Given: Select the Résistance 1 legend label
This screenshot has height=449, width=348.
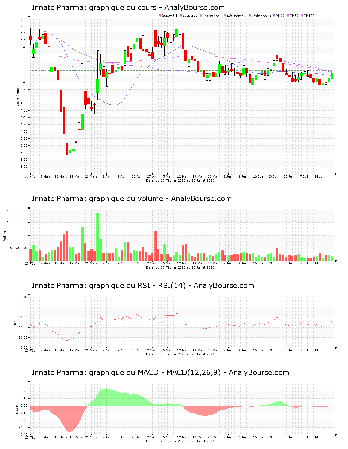Looking at the screenshot, I should click(x=212, y=16).
